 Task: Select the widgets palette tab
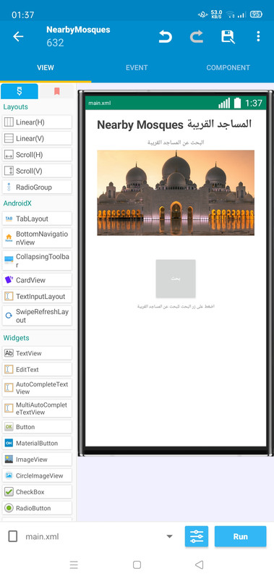(20, 91)
